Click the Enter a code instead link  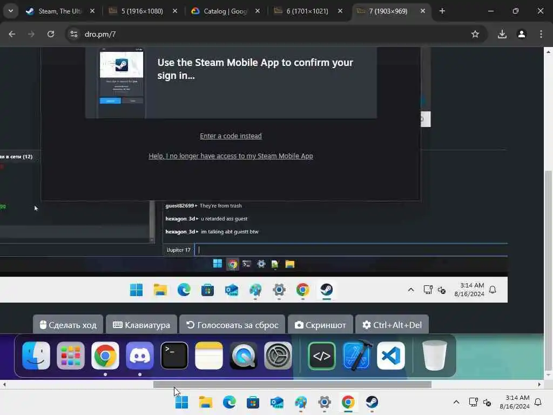click(x=231, y=136)
